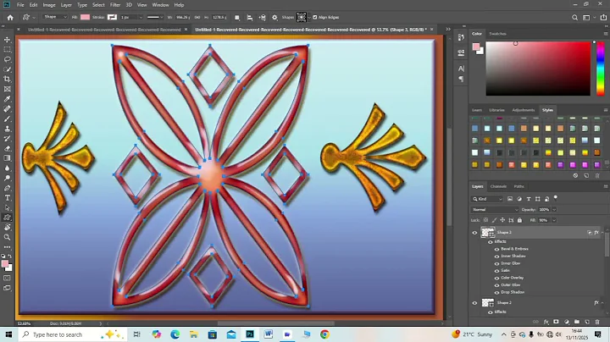This screenshot has height=342, width=610.
Task: Open the stroke width dropdown
Action: coord(141,17)
